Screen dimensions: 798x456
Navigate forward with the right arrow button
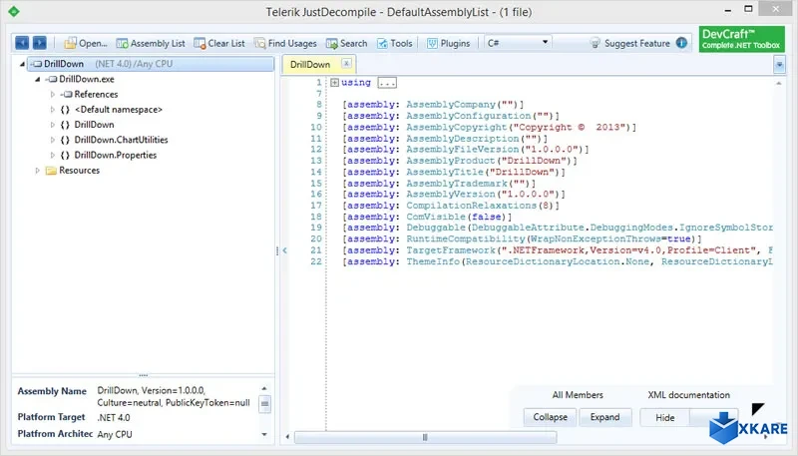(x=40, y=43)
